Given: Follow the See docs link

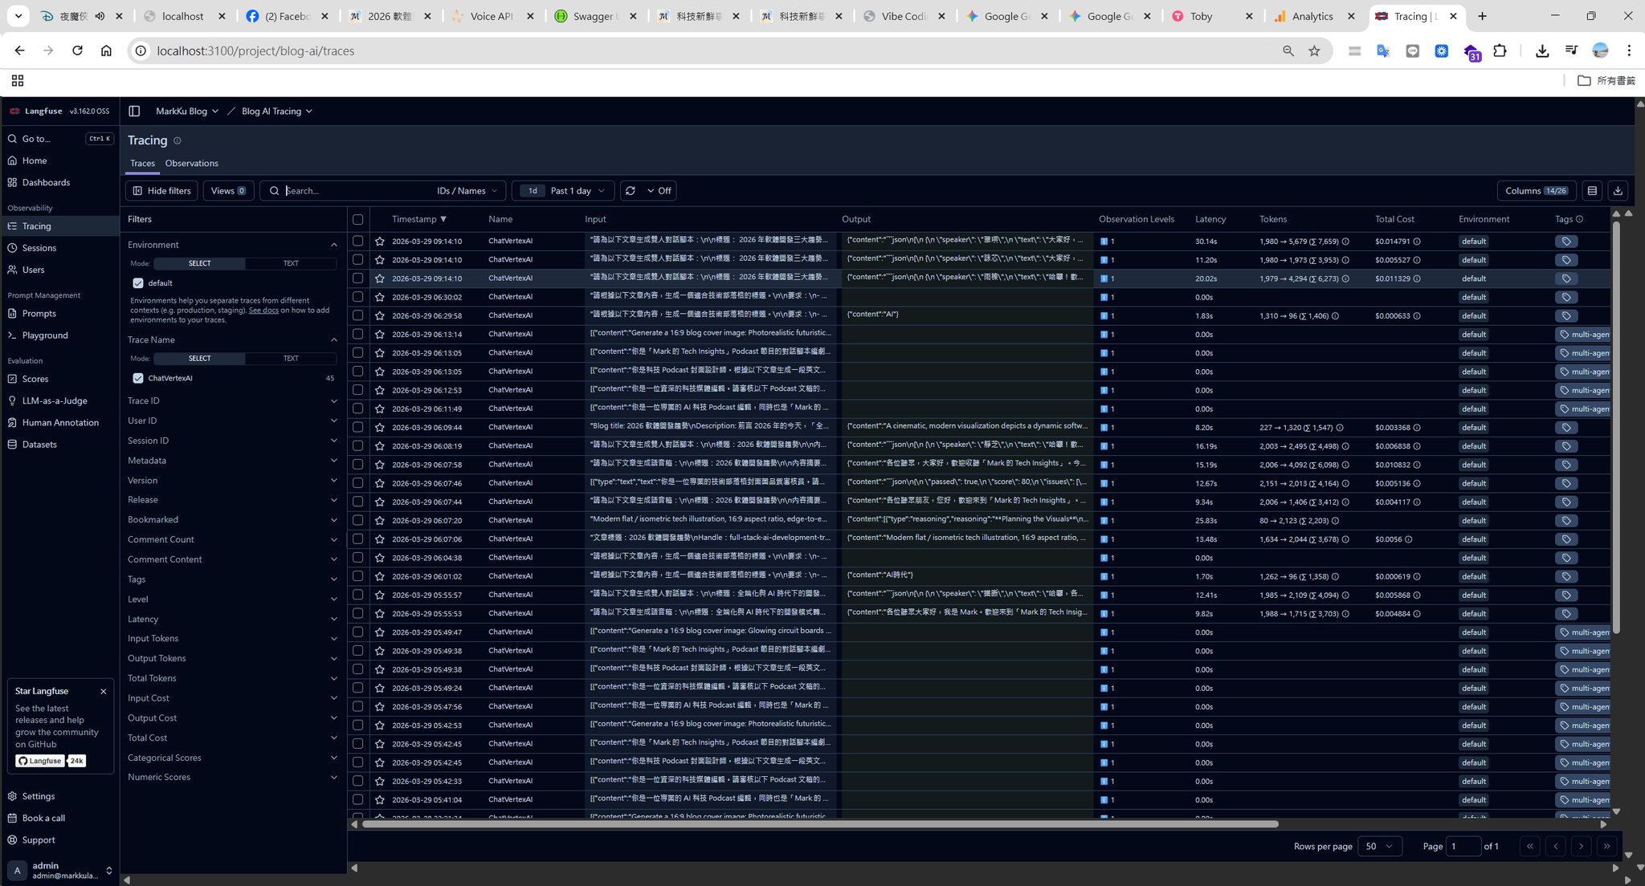Looking at the screenshot, I should click(x=263, y=311).
